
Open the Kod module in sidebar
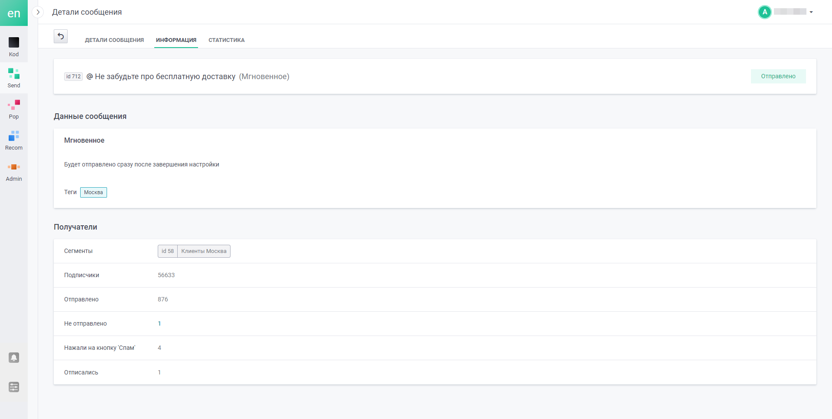click(14, 47)
